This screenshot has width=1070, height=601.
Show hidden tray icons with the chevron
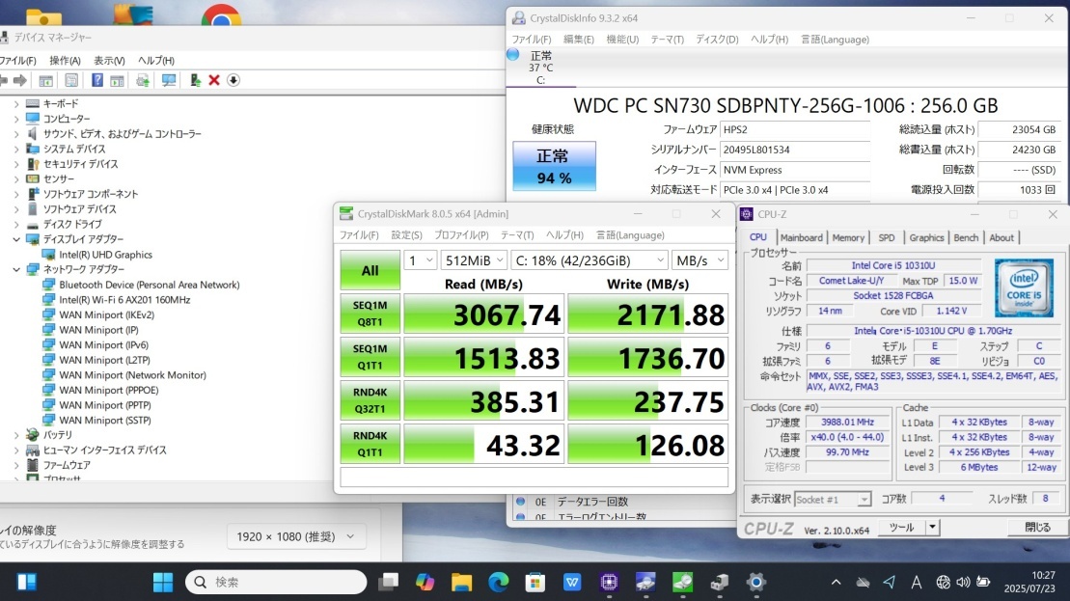tap(836, 582)
